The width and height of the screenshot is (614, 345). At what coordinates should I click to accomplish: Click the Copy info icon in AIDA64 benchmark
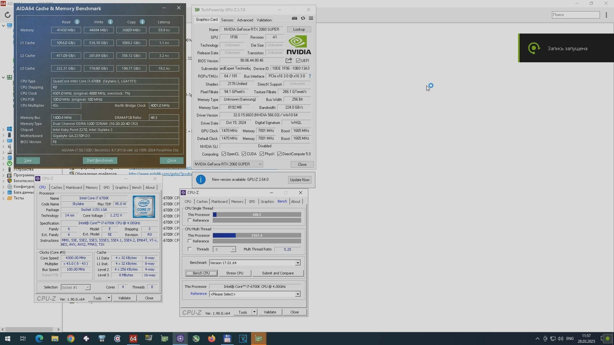point(142,22)
